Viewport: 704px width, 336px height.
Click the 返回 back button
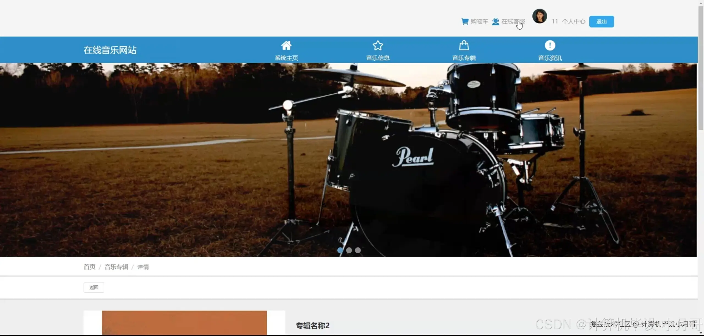coord(94,287)
